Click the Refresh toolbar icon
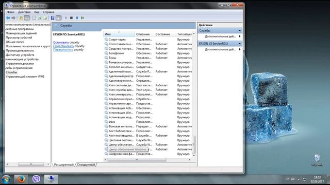The height and width of the screenshot is (185, 330). (40, 18)
